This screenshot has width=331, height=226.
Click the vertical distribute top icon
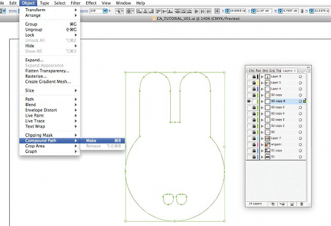pos(178,11)
